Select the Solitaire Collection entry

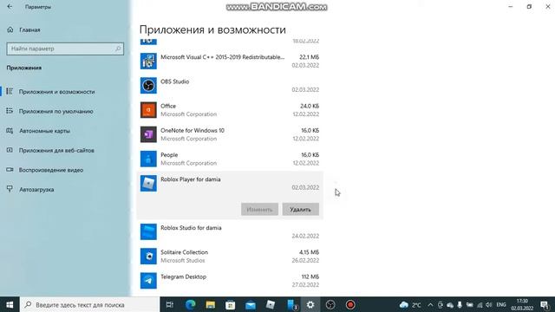pos(230,257)
